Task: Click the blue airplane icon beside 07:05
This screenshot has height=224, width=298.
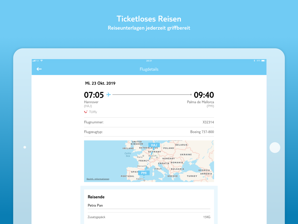Action: coord(108,94)
